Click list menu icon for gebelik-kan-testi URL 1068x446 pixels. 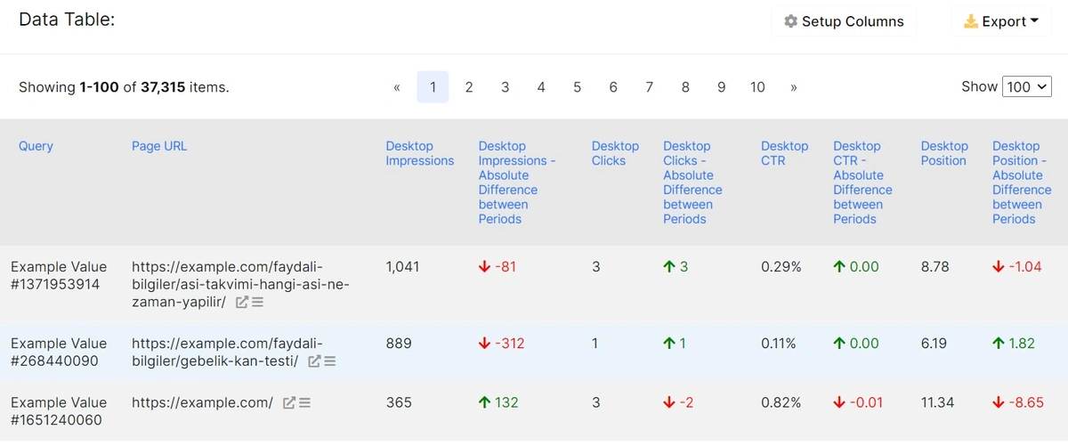(x=329, y=361)
